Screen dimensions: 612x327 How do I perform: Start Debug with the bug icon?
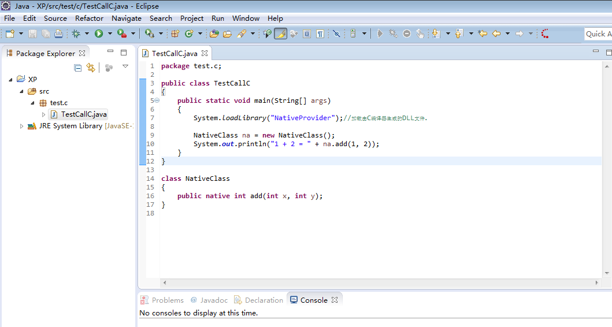coord(76,34)
